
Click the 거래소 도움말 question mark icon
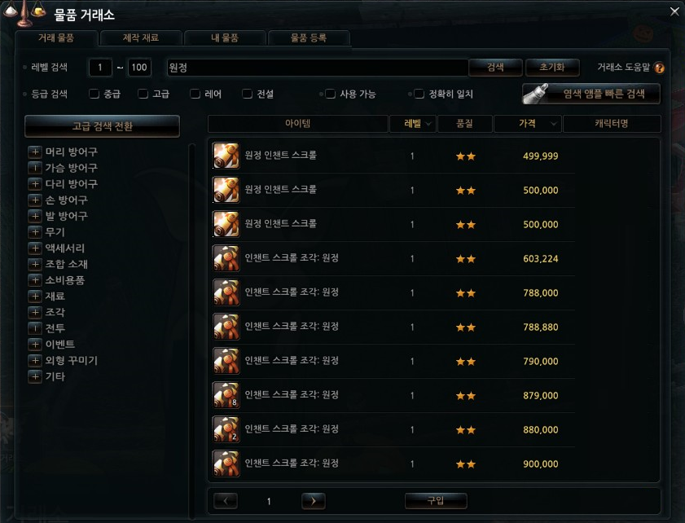(x=659, y=68)
